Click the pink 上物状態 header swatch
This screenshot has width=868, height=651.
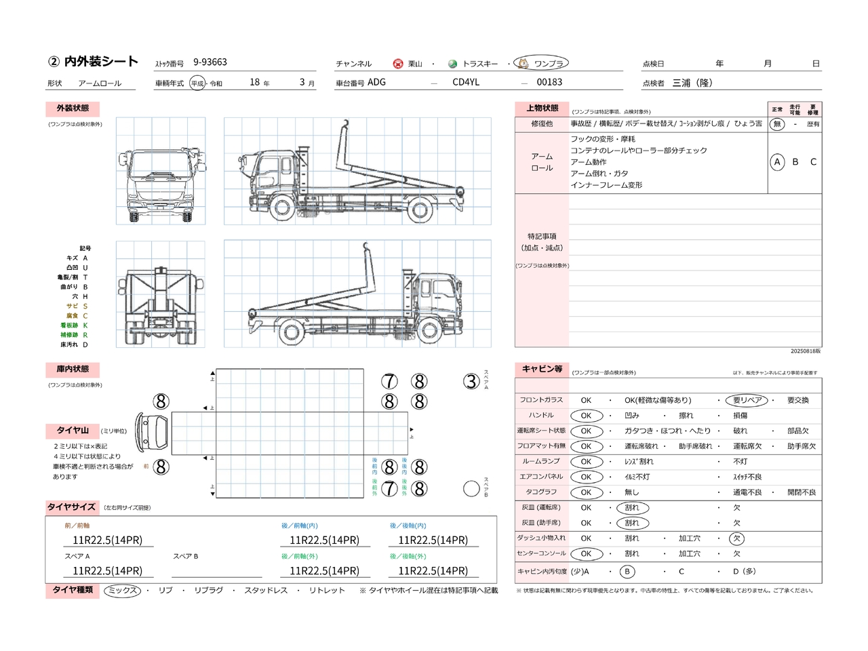(x=542, y=108)
